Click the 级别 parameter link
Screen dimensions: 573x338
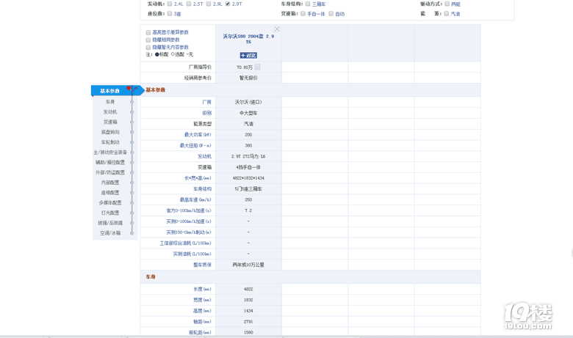(x=207, y=113)
